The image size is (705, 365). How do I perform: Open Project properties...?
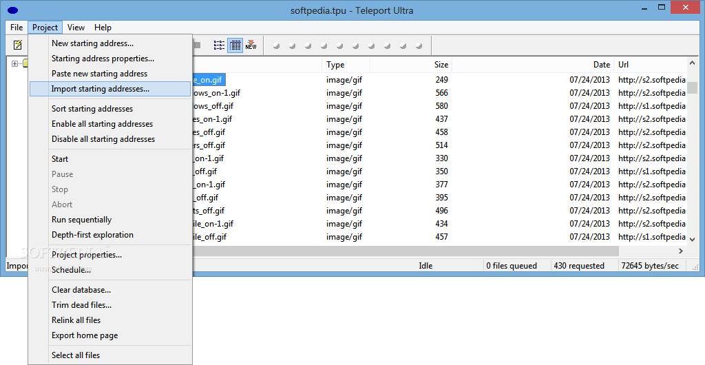pyautogui.click(x=110, y=255)
